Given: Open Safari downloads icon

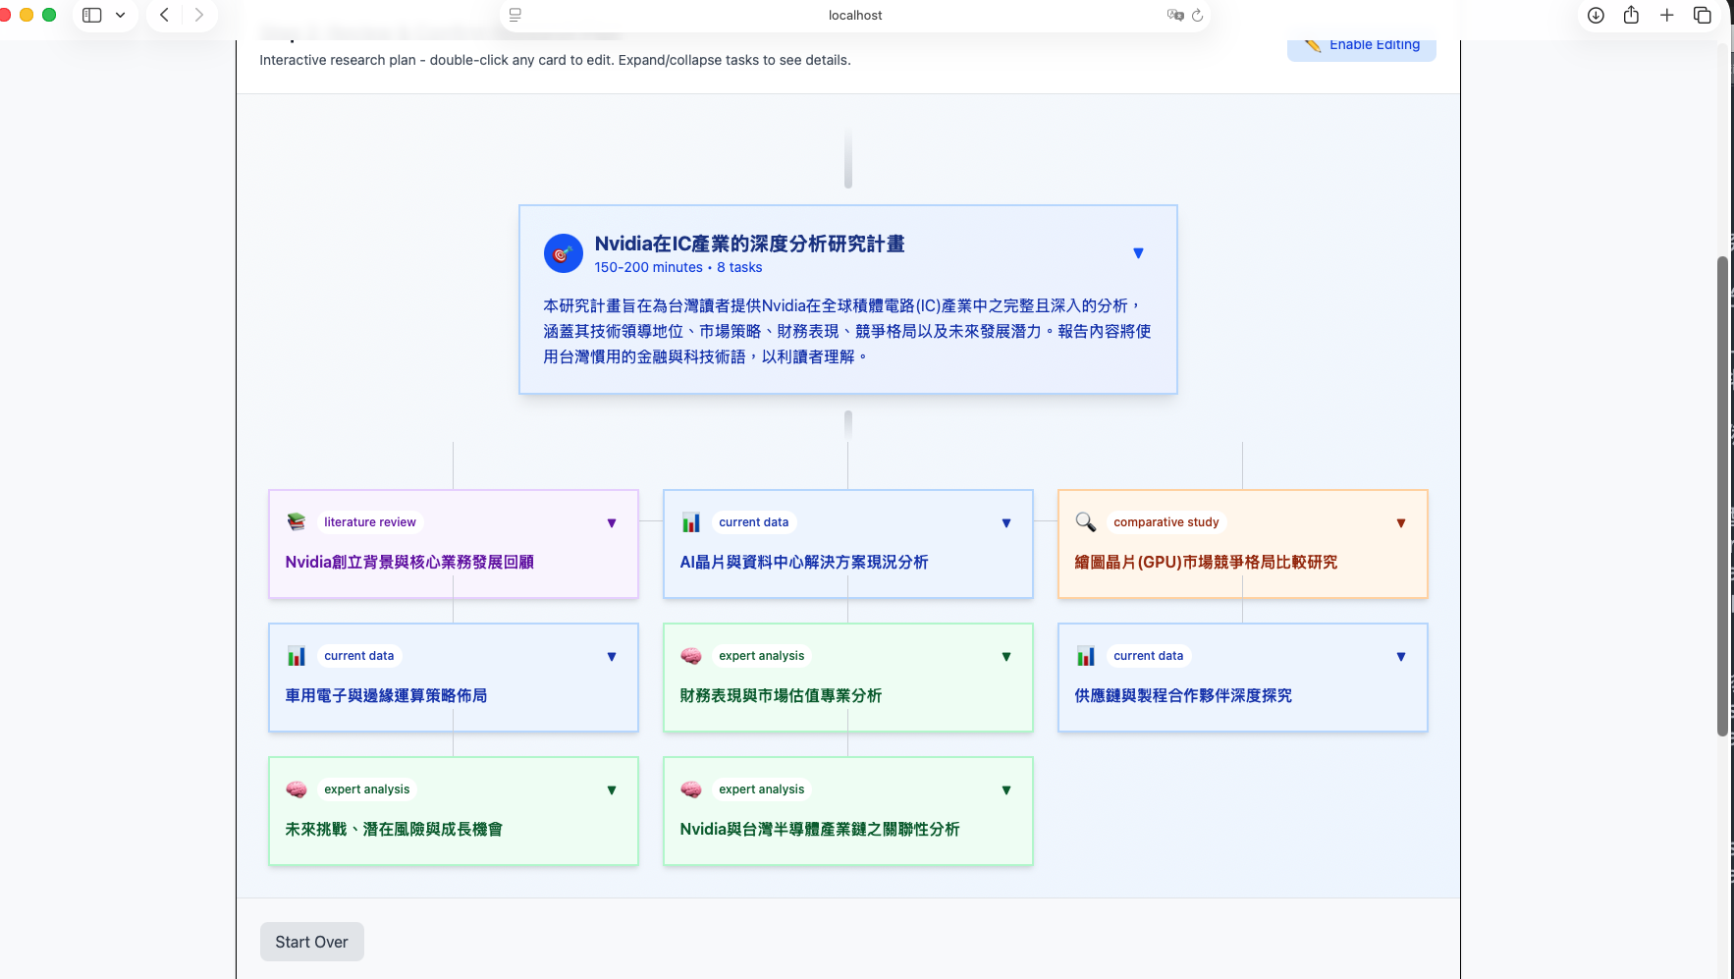Looking at the screenshot, I should 1596,15.
